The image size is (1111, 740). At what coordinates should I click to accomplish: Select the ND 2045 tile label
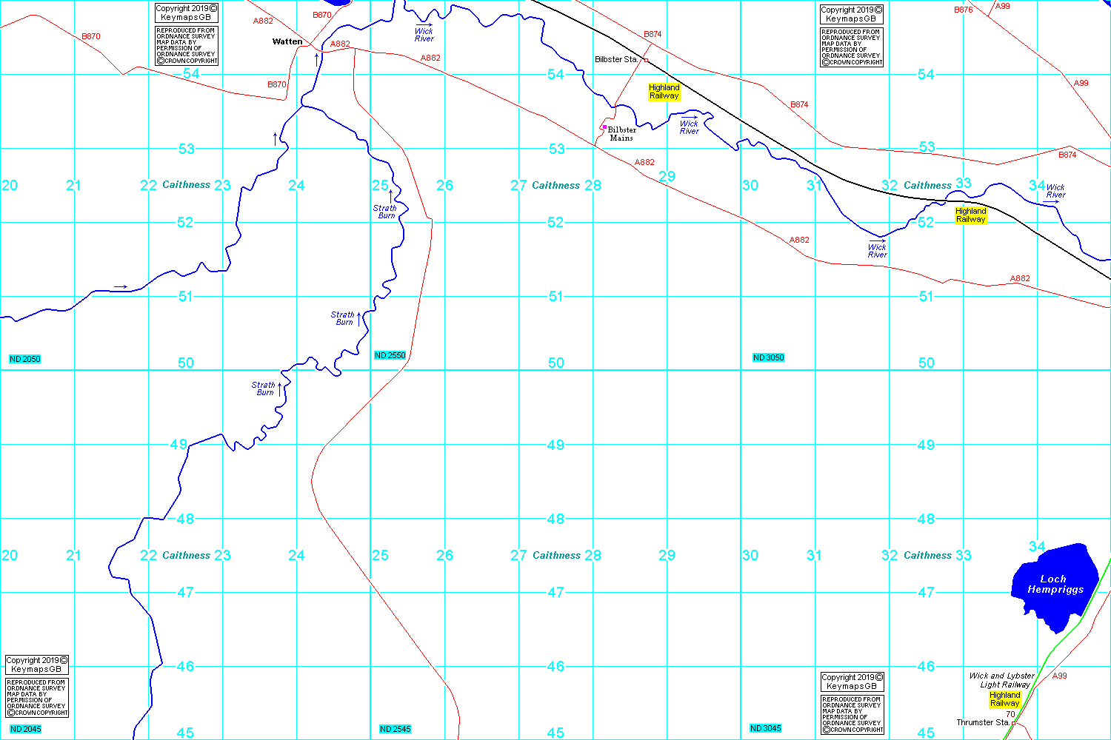pyautogui.click(x=26, y=729)
